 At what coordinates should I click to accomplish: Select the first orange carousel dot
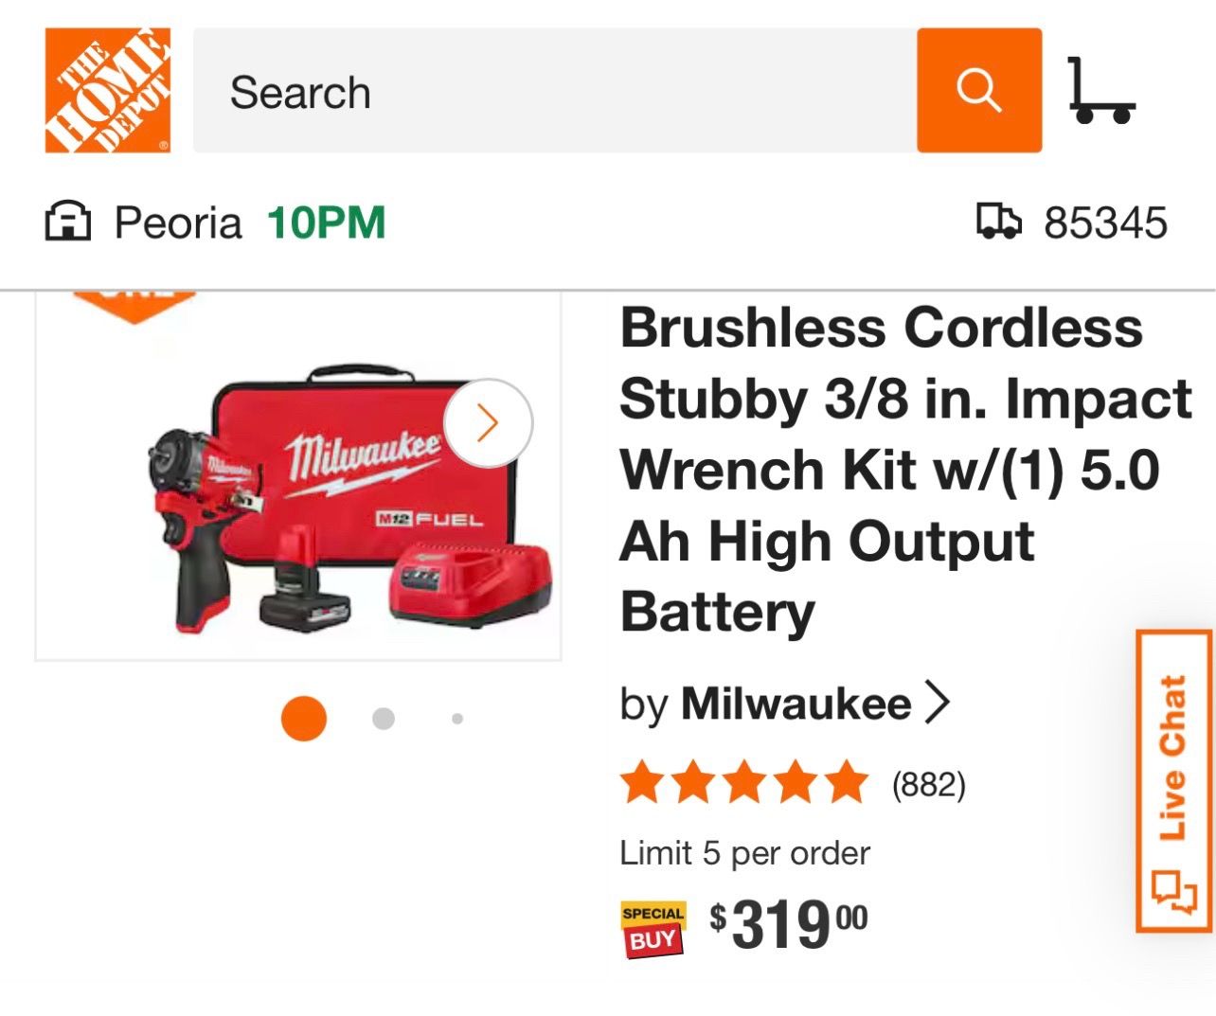point(304,718)
